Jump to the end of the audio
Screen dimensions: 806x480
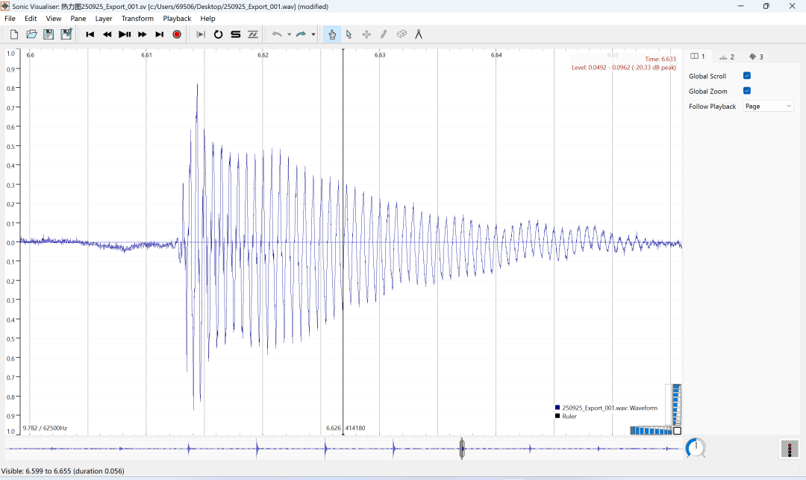160,34
